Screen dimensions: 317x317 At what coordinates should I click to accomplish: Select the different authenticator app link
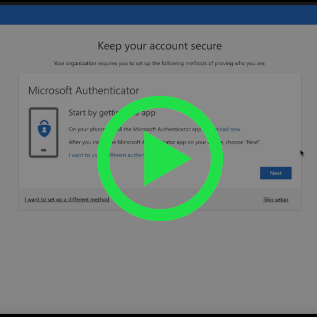pos(106,155)
